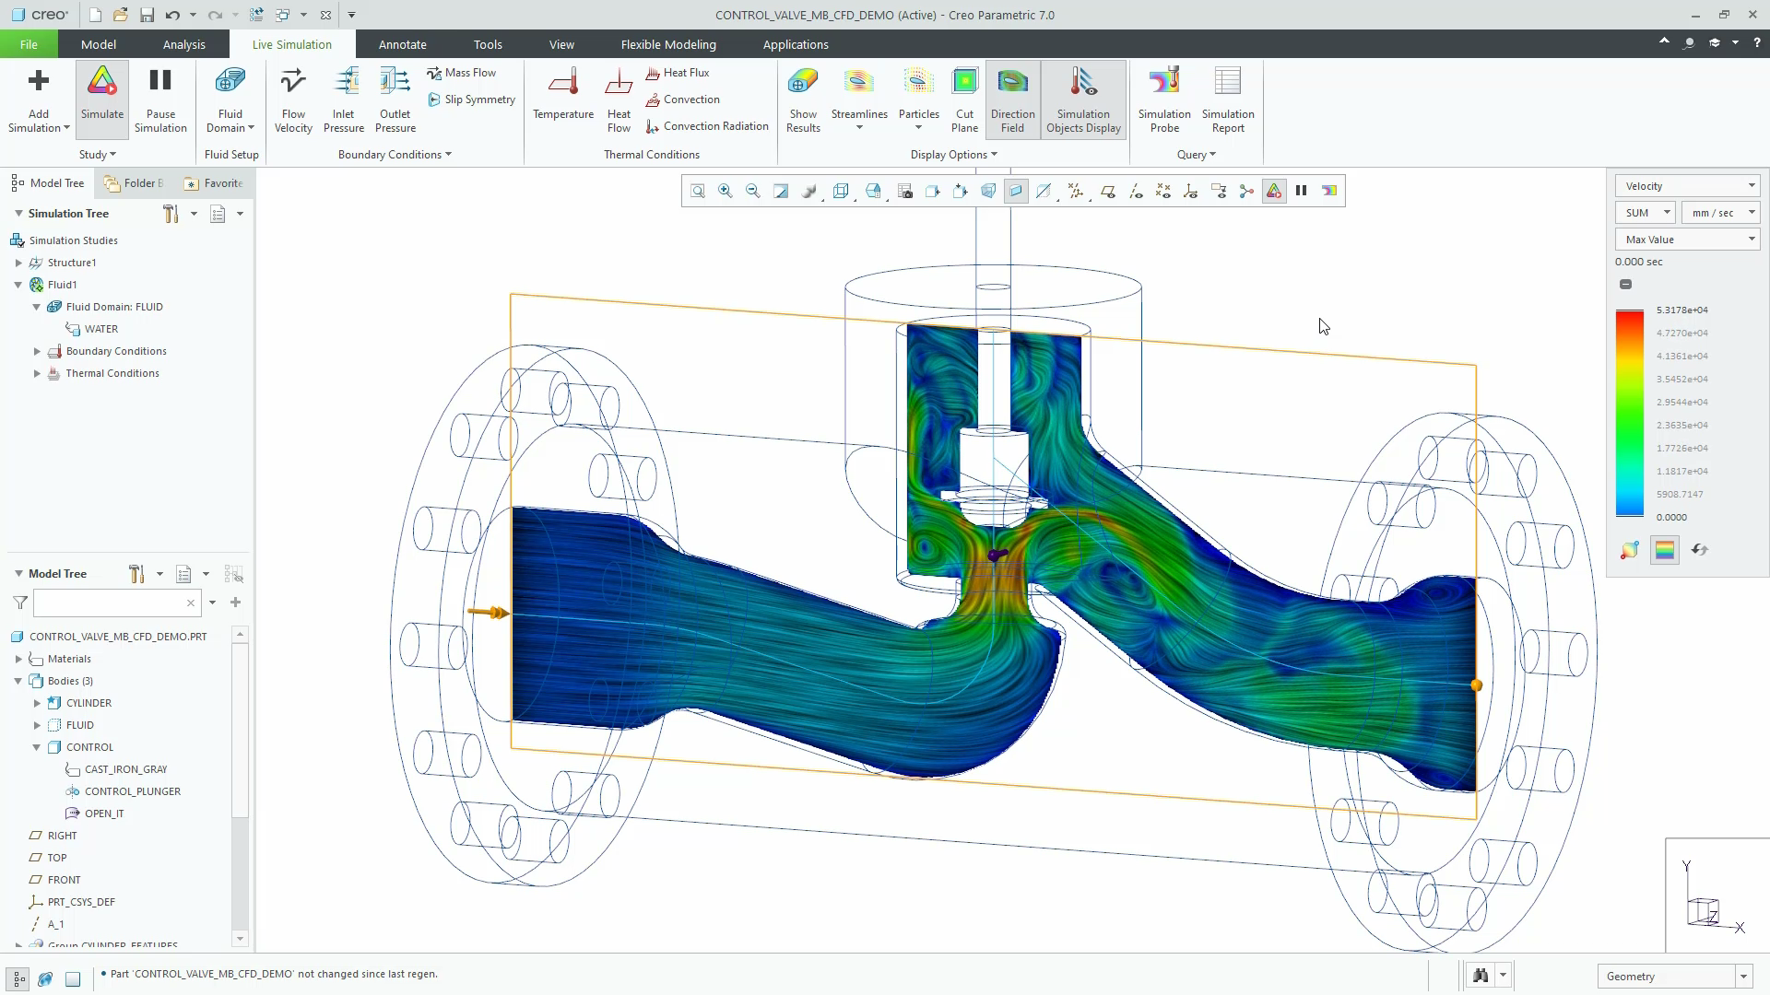
Task: Open Simulation Probe tool
Action: (x=1164, y=99)
